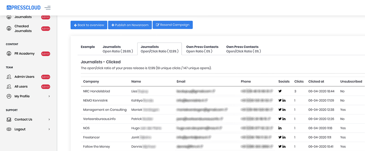Open Checked Journalists in sidebar
Viewport: 365px width, 151px height.
pos(23,29)
